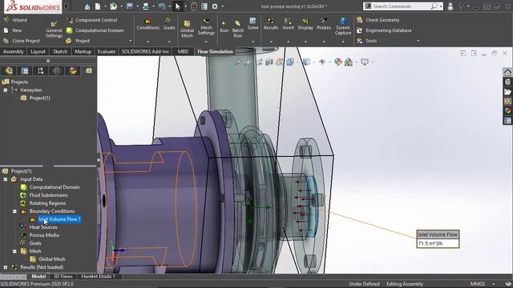Open the MMGS unit system selector

click(478, 284)
